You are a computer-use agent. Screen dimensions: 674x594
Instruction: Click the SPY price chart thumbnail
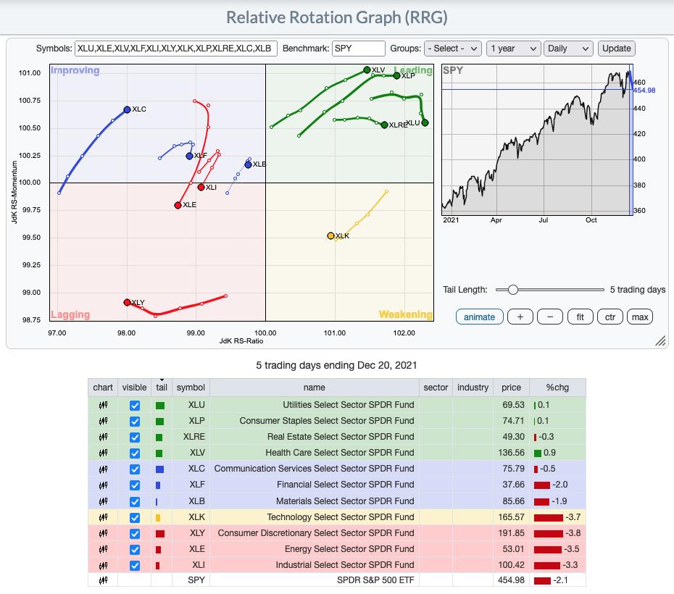pos(537,140)
